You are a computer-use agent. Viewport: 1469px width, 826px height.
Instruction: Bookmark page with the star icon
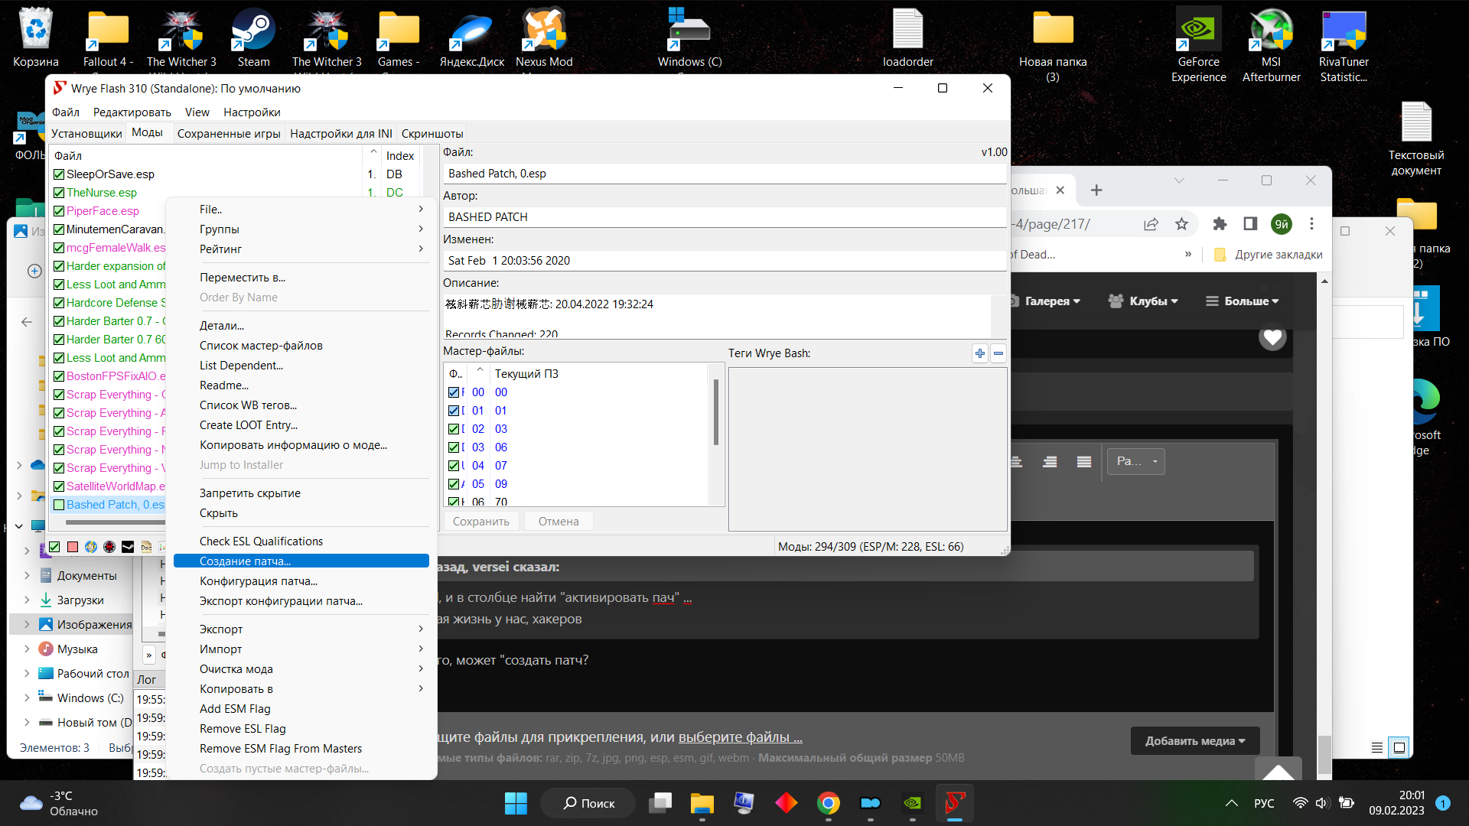click(x=1181, y=224)
